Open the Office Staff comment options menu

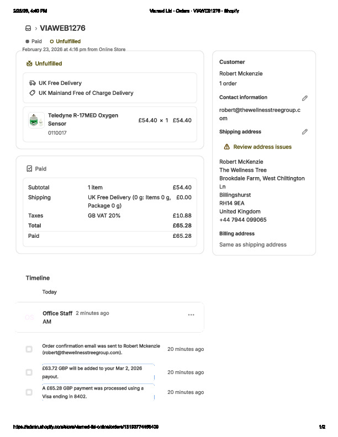(x=191, y=315)
